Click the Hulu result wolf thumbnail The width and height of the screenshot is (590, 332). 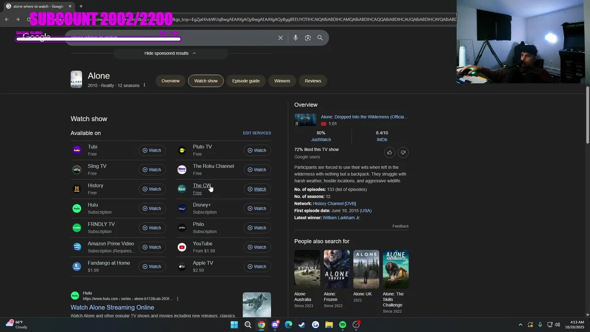pos(257,305)
